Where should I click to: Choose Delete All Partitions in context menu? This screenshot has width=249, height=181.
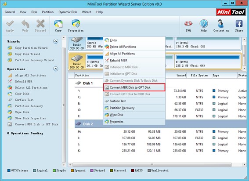pyautogui.click(x=134, y=47)
